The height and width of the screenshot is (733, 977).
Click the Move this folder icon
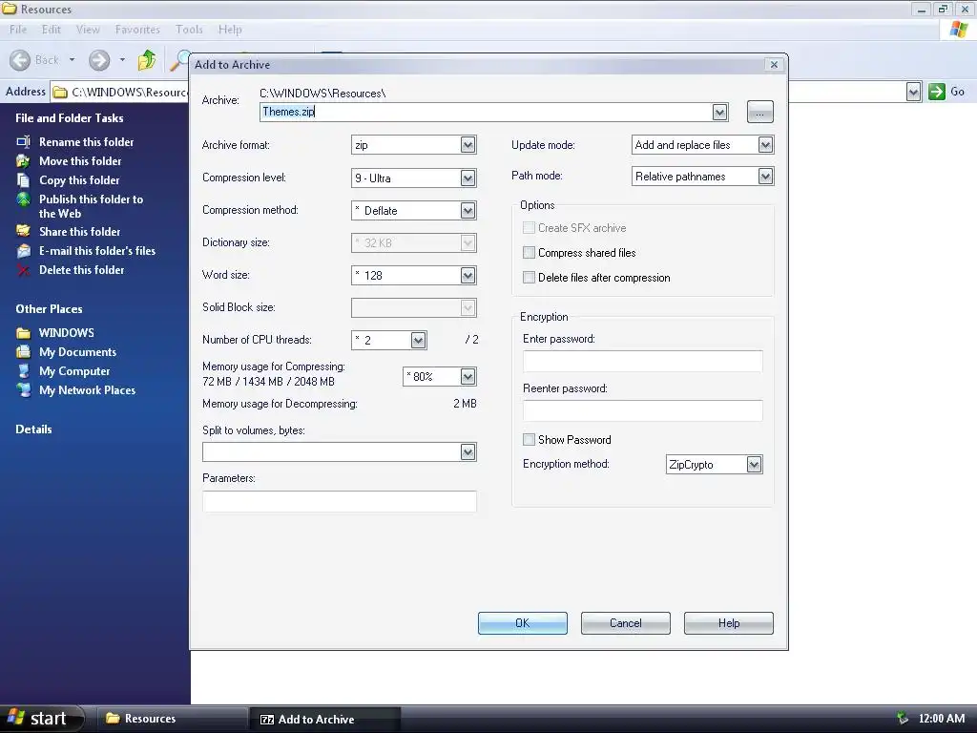pos(23,161)
